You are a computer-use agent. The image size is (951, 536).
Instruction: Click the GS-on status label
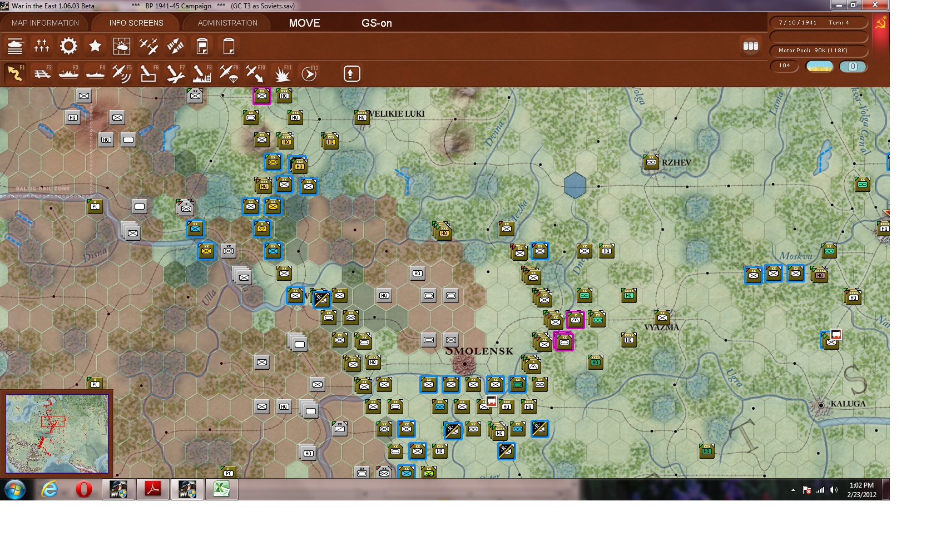(377, 23)
